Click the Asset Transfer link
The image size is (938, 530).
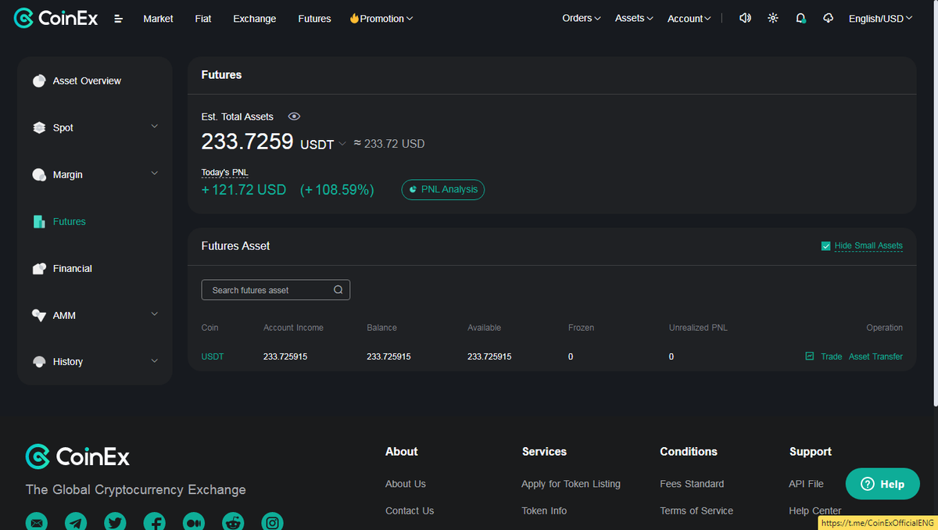[875, 356]
